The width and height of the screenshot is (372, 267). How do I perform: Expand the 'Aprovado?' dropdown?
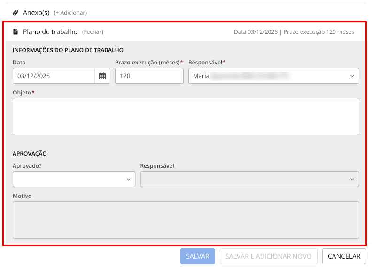coord(74,179)
